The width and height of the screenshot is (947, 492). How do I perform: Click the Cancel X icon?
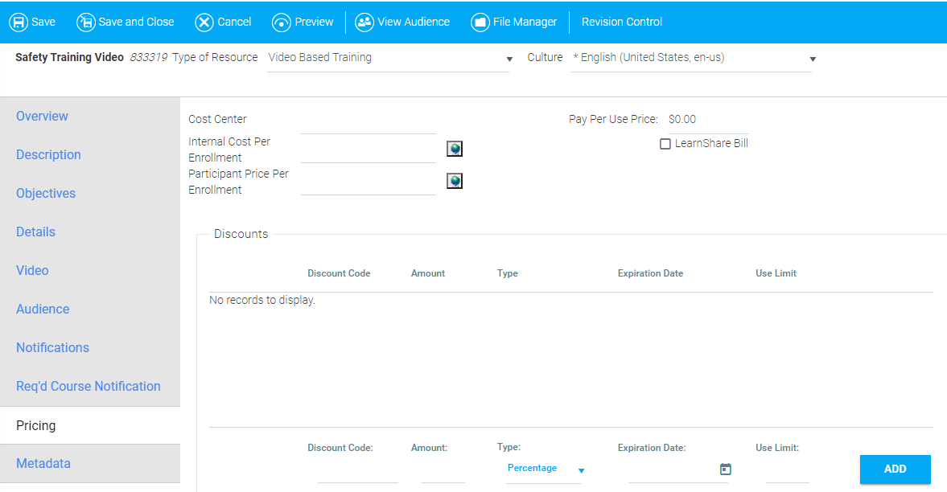click(x=204, y=23)
